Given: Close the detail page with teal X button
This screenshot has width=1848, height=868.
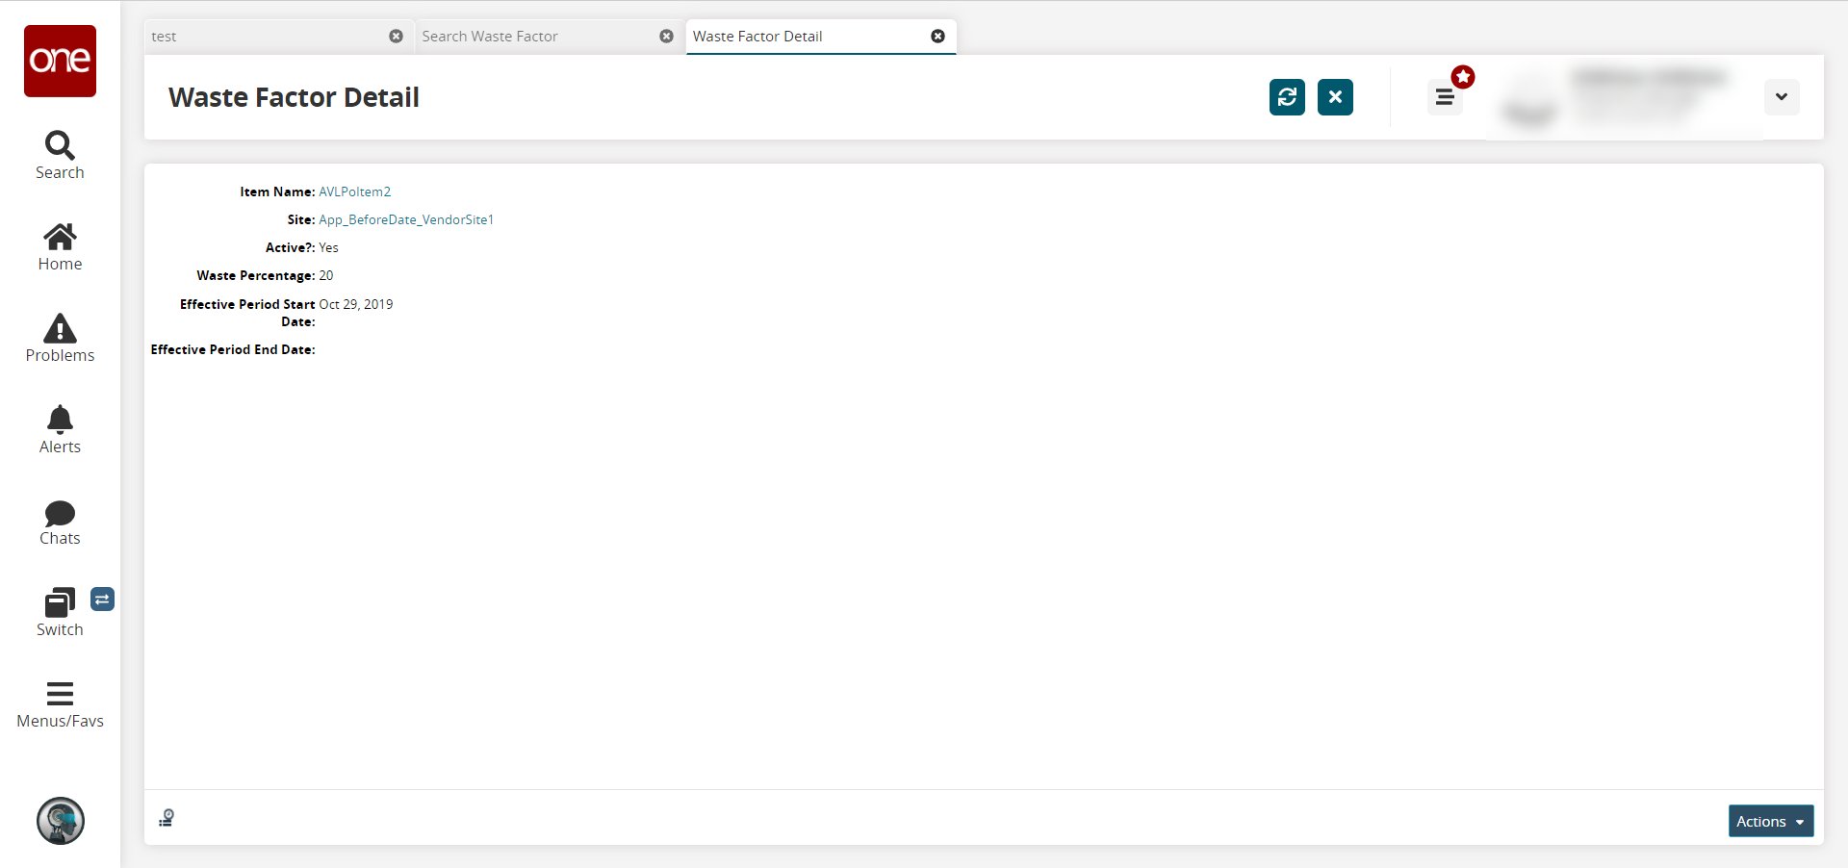Looking at the screenshot, I should (1335, 97).
